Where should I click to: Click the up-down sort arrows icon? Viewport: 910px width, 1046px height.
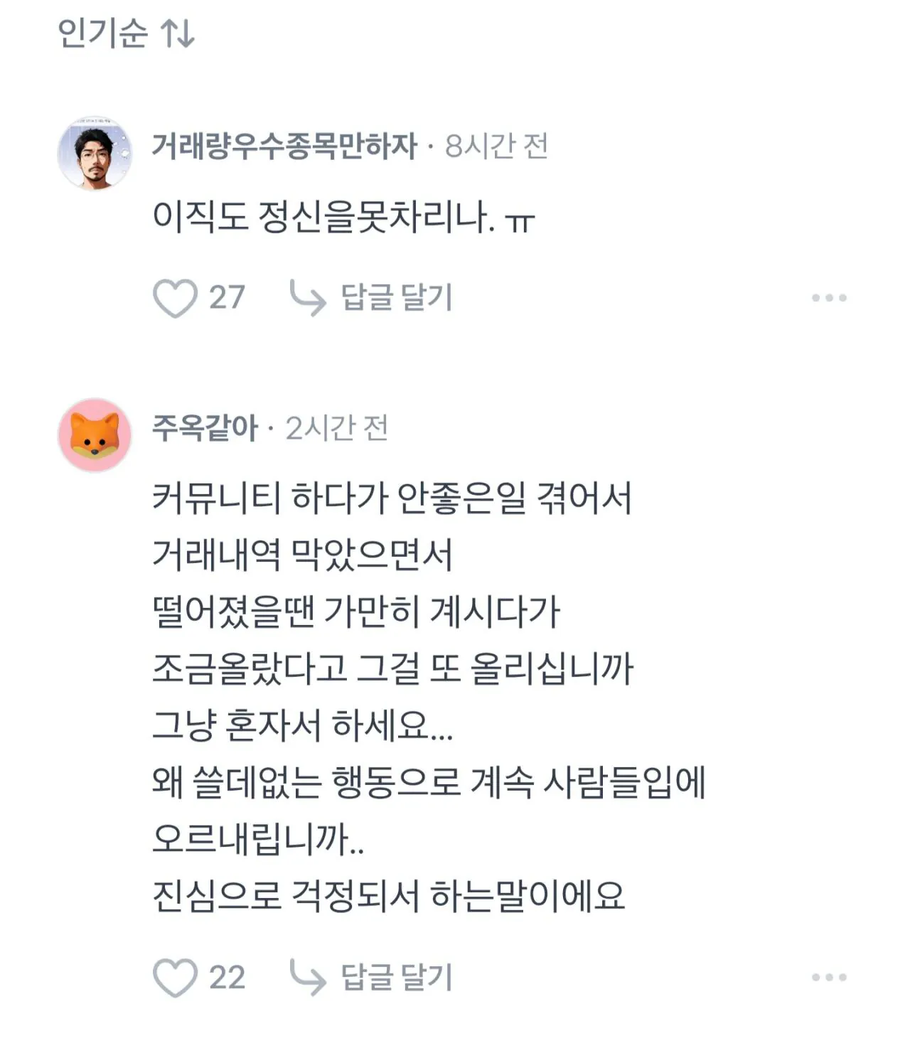coord(178,33)
